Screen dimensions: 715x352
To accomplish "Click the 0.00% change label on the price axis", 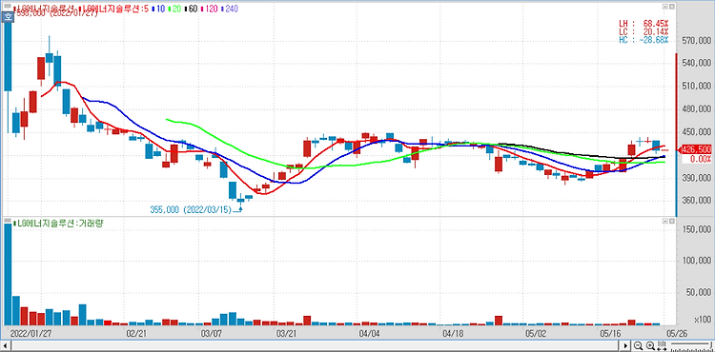I will (x=700, y=159).
